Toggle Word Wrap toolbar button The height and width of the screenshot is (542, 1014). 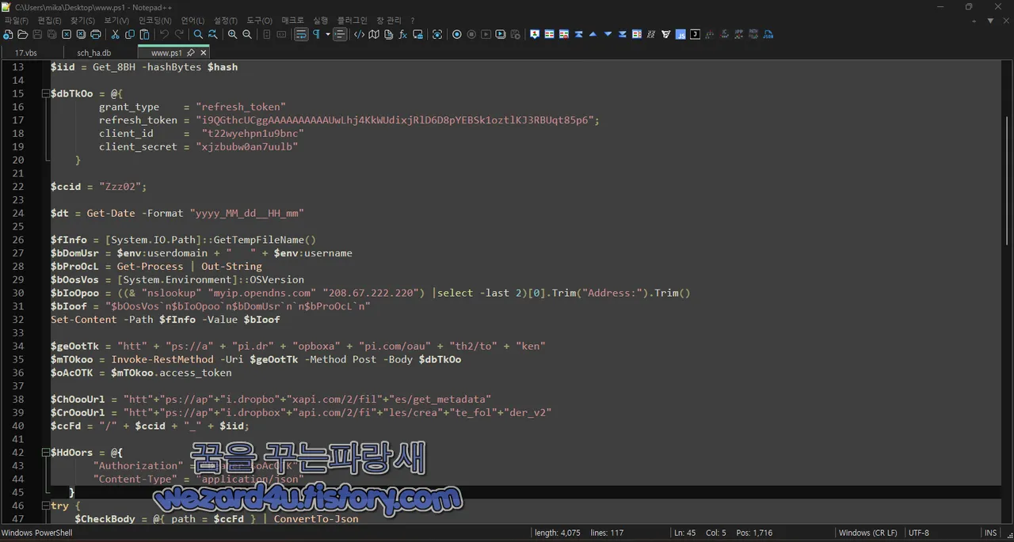click(x=301, y=35)
